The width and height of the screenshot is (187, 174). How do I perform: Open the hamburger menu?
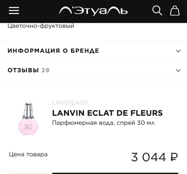tap(14, 11)
